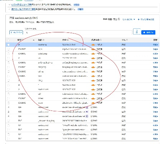Screen dimensions: 160x144
Task: Expand Edit for the codedump record
Action: point(155,54)
